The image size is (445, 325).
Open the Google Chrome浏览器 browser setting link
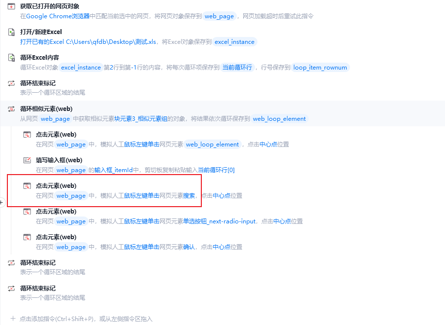(58, 16)
